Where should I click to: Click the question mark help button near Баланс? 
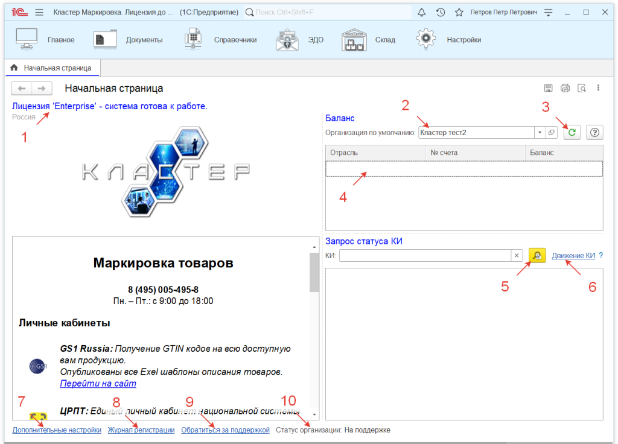click(594, 132)
